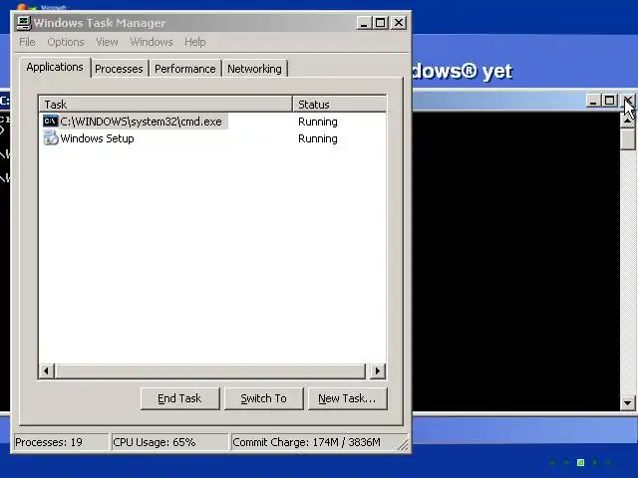Click the New Task... button
638x478 pixels.
[348, 398]
